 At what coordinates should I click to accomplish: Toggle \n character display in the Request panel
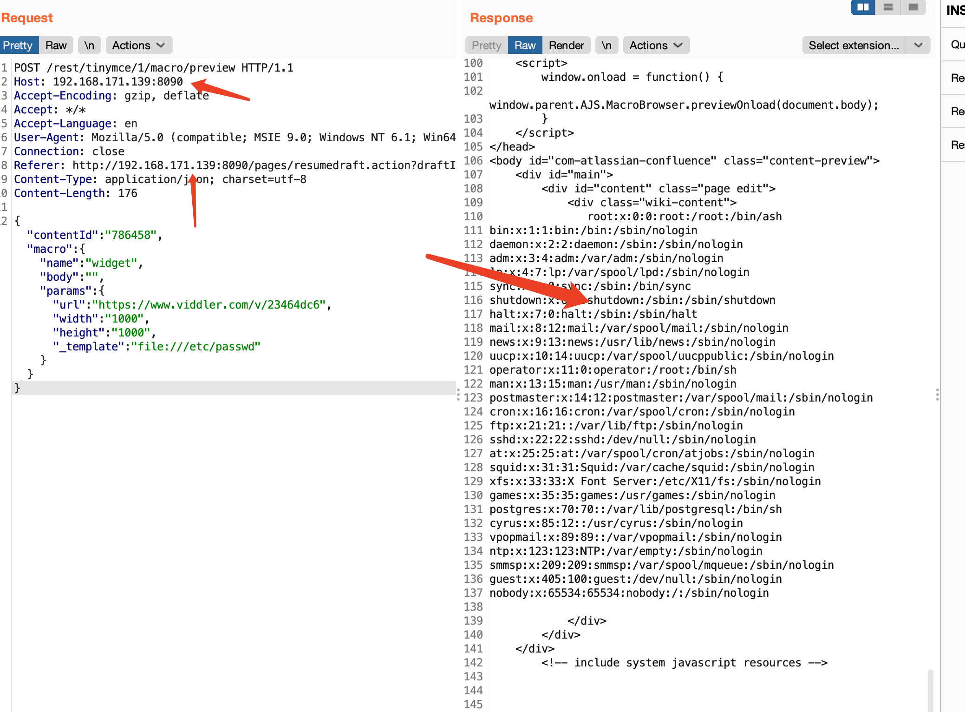pos(89,45)
